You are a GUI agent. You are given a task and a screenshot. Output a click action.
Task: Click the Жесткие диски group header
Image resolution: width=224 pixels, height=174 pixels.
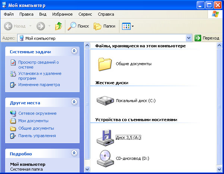tap(112, 83)
